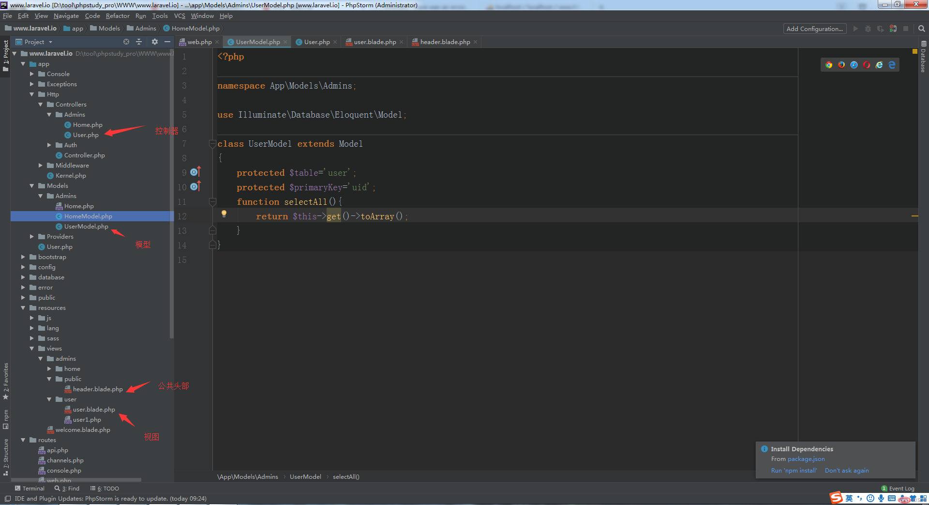Expand the Providers folder
The image size is (929, 505).
[32, 237]
